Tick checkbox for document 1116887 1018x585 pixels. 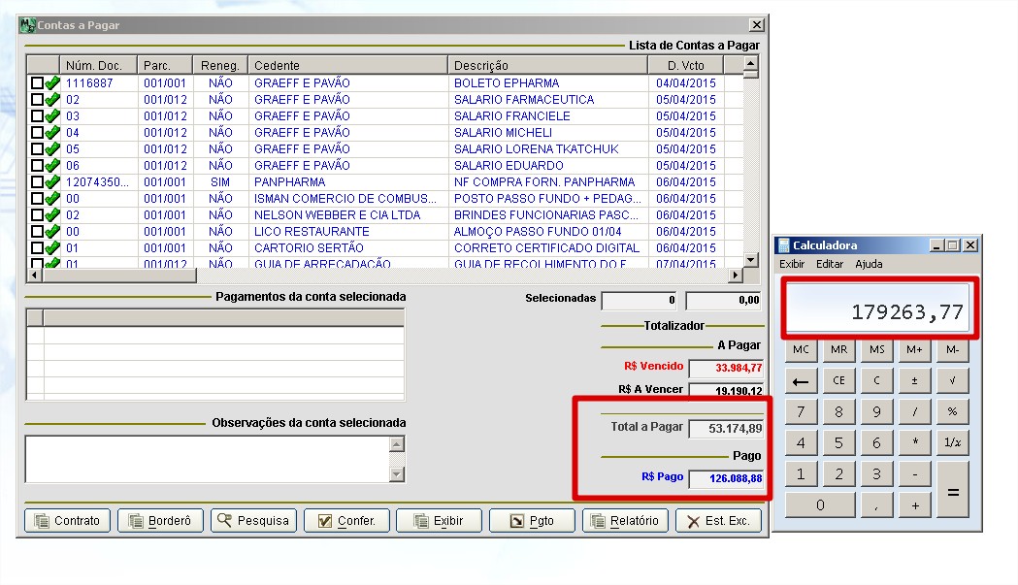click(37, 83)
